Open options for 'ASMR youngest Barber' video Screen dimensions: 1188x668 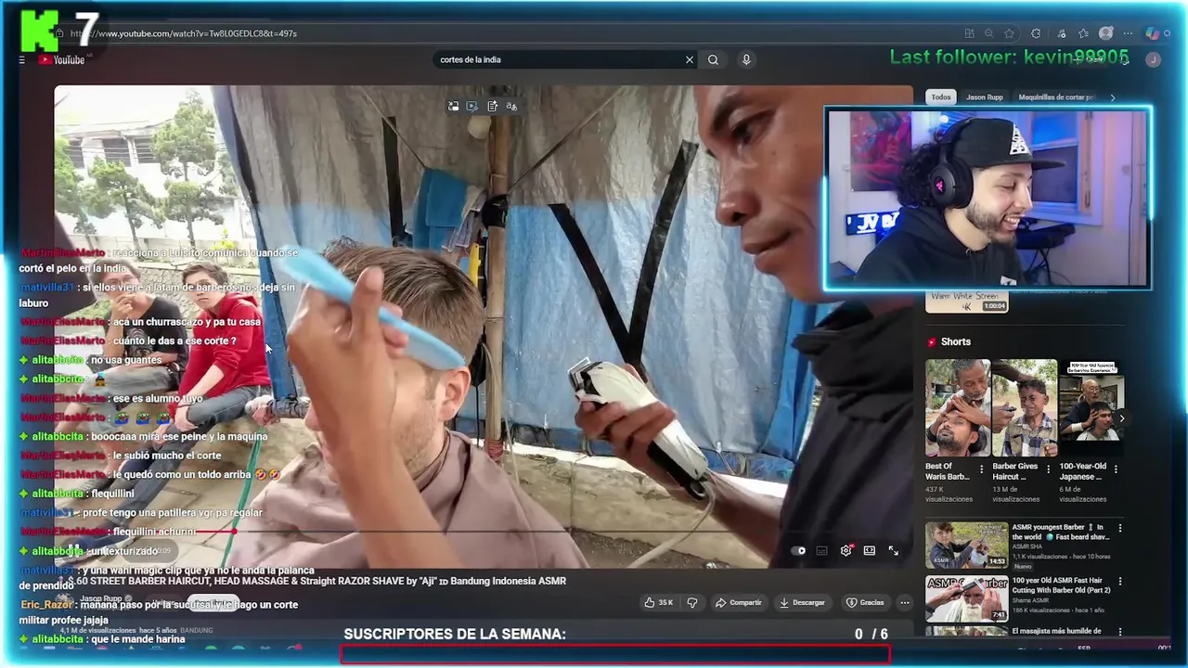tap(1120, 528)
